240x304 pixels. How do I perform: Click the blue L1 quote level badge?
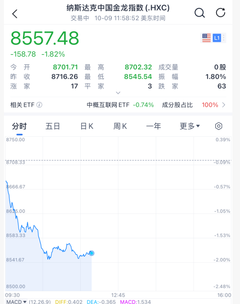[217, 38]
